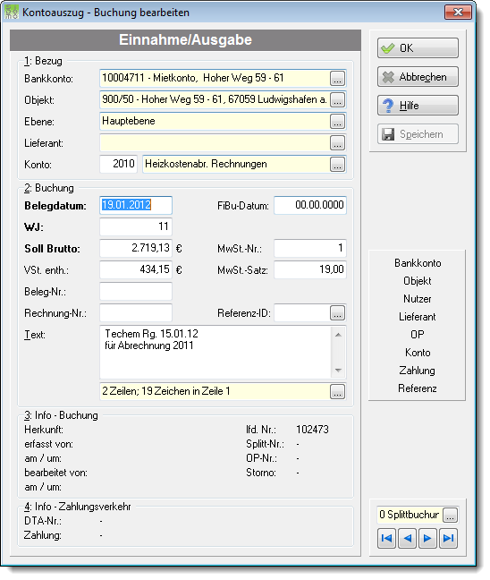490x580 pixels.
Task: Open Lieferant selection ellipsis button
Action: coord(337,143)
